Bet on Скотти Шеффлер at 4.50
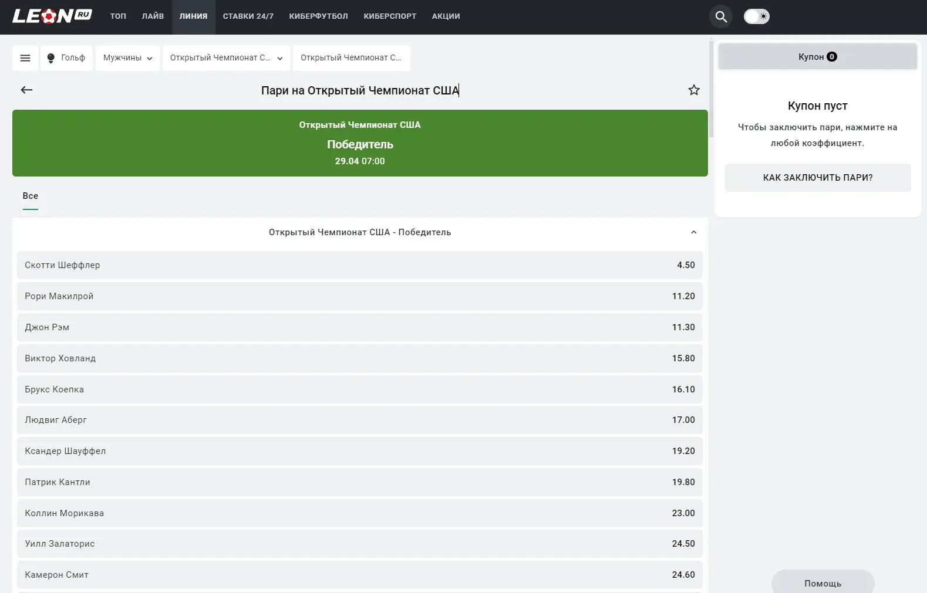Screen dimensions: 927x593 click(x=359, y=265)
